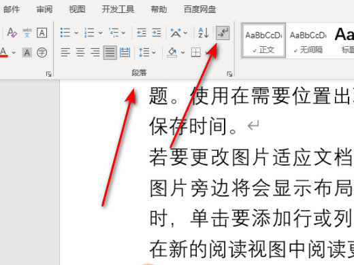
Task: Click the Clear All Formatting icon
Action: click(x=12, y=33)
